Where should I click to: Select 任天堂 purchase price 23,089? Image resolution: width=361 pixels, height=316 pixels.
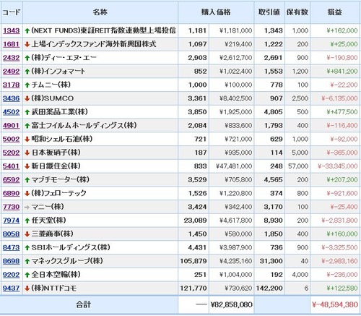(x=195, y=221)
